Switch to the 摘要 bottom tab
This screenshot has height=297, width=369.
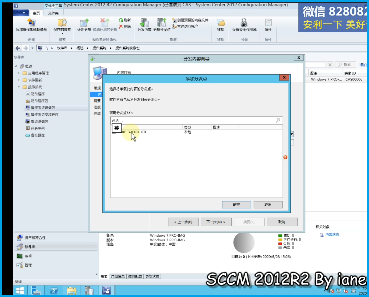pyautogui.click(x=104, y=277)
